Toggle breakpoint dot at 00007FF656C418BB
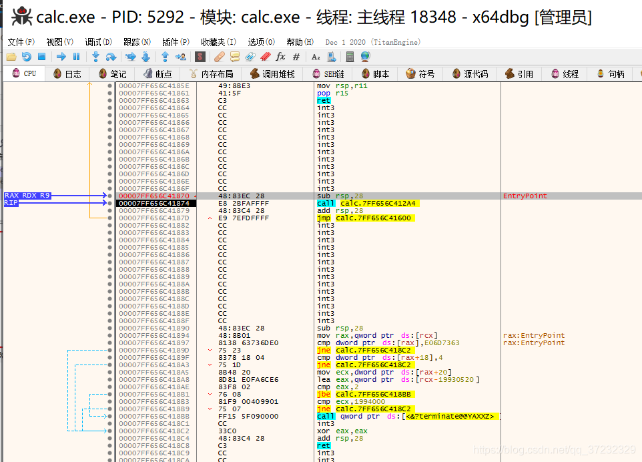The image size is (642, 462). [x=109, y=416]
